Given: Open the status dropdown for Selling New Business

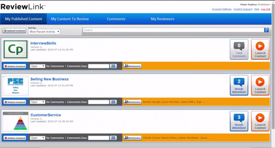Looking at the screenshot, I should click(x=38, y=102).
